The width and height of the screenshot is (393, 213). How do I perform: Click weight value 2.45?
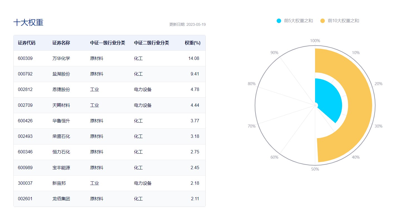coord(195,168)
